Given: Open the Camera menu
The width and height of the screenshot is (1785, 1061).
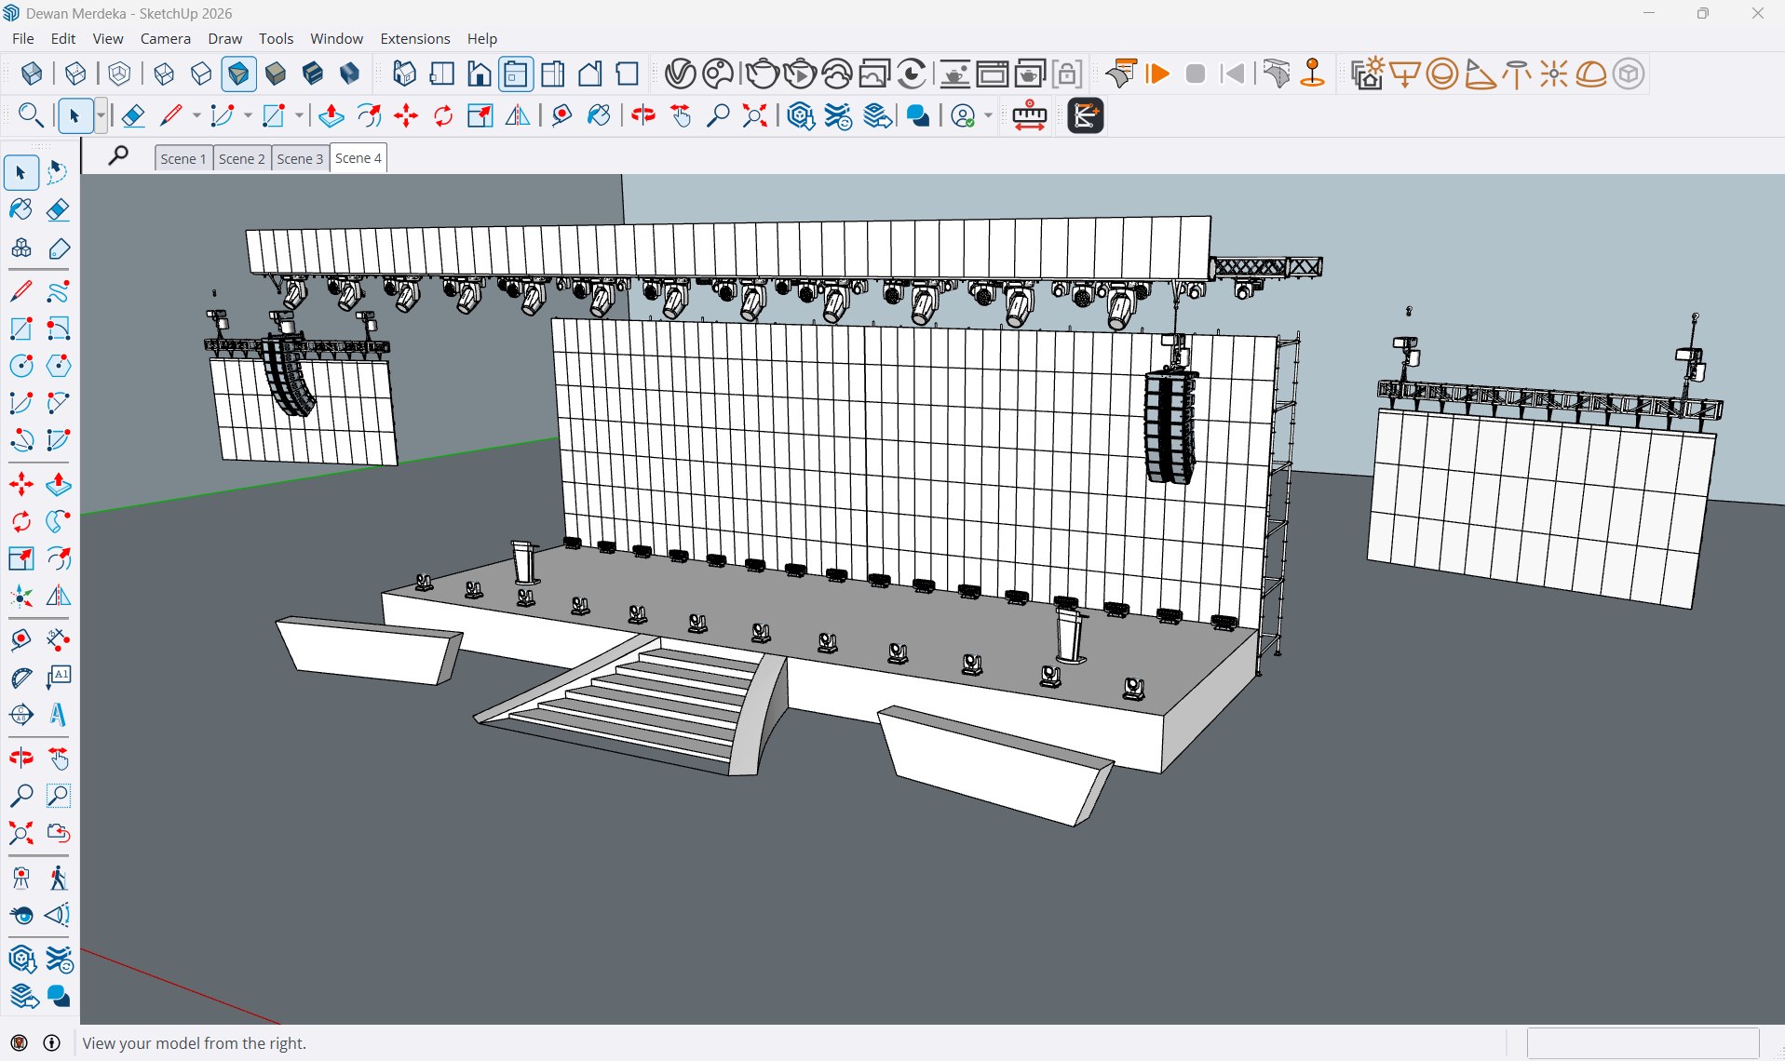Looking at the screenshot, I should coord(166,38).
